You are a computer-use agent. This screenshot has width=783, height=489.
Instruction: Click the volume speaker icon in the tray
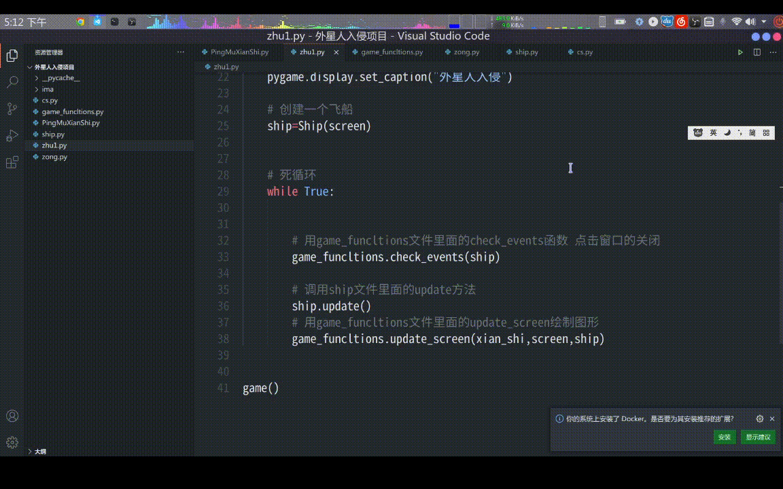point(750,22)
